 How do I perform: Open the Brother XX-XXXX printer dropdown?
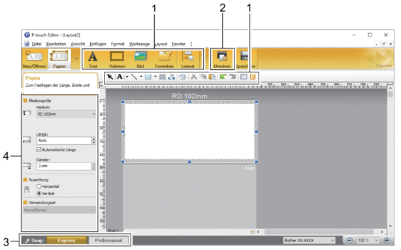click(x=309, y=240)
